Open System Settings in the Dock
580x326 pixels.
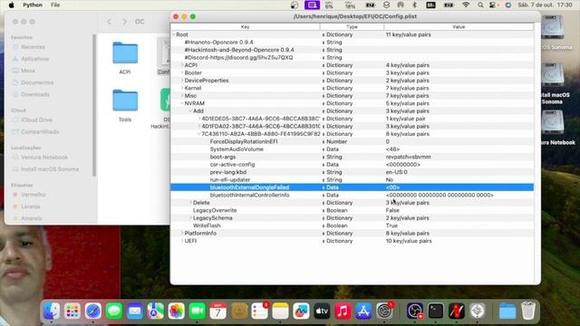(384, 311)
